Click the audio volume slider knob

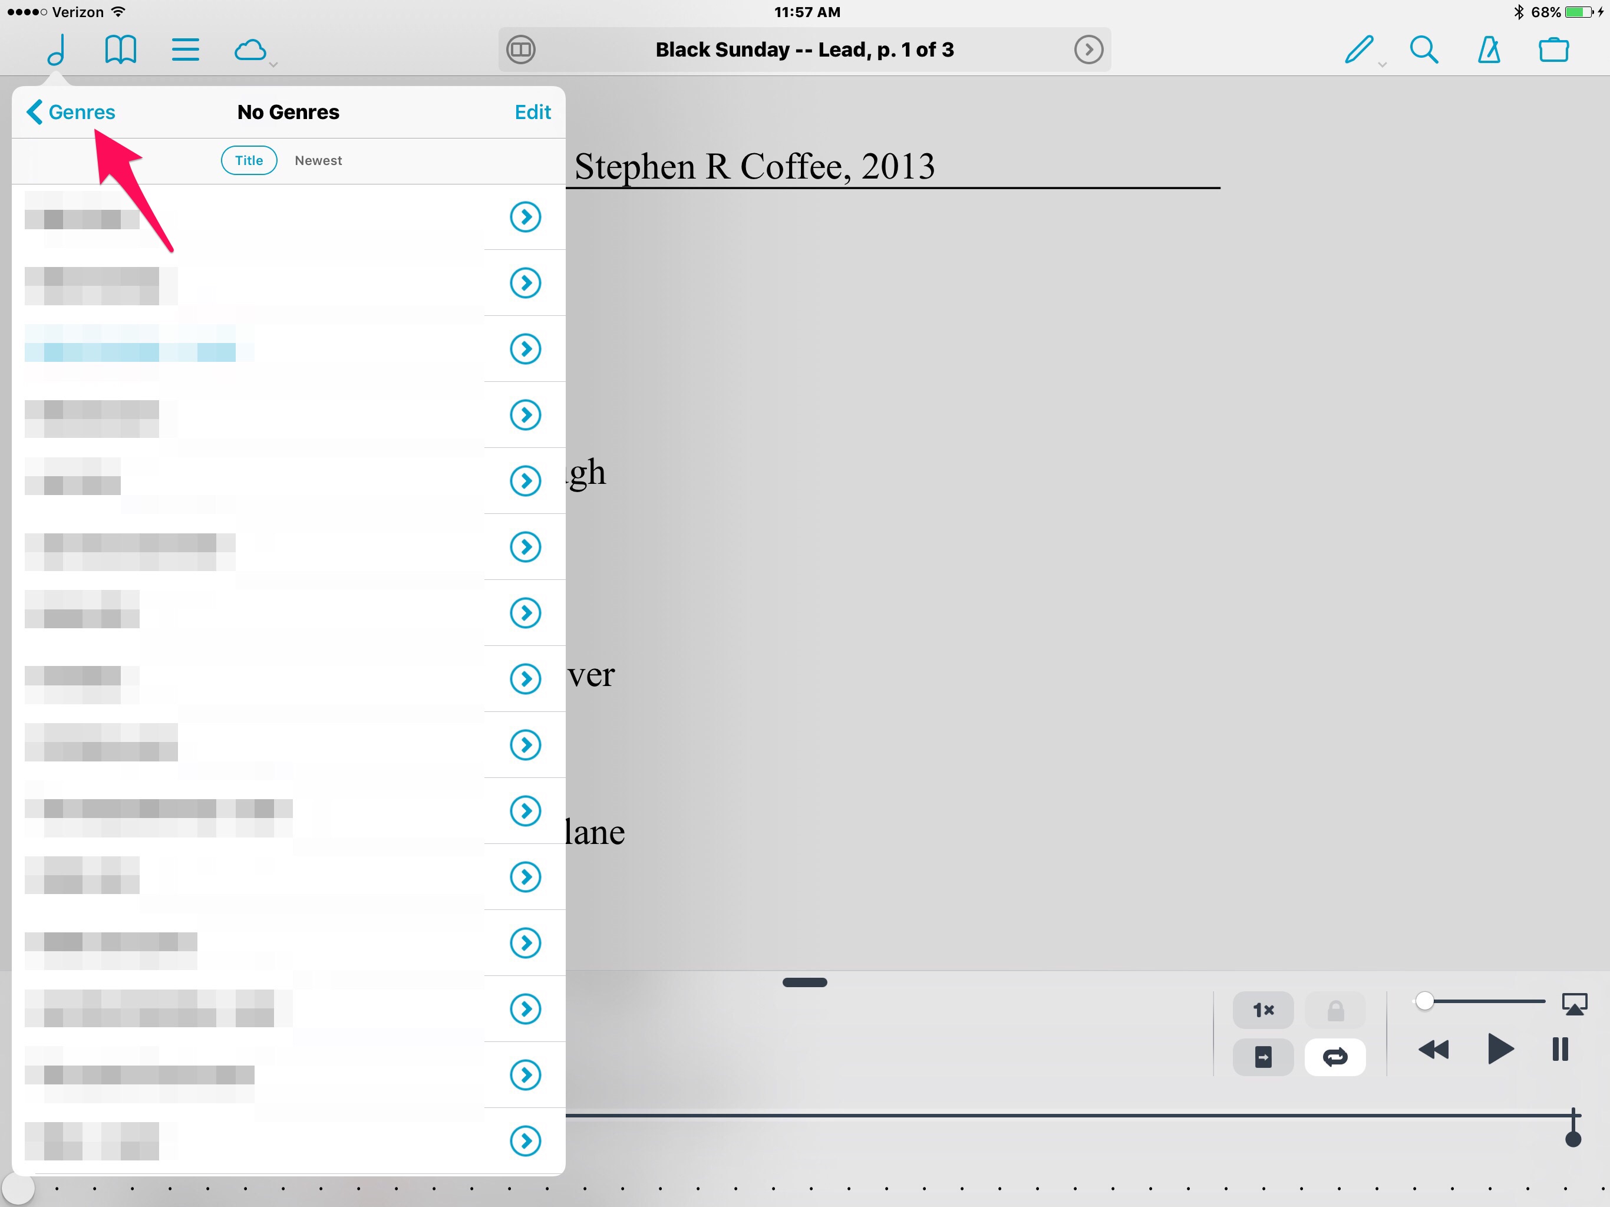(x=1424, y=1001)
